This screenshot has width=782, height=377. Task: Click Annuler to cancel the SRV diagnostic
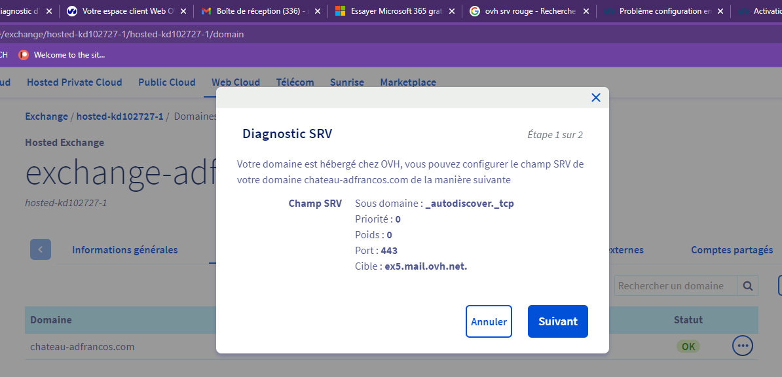tap(489, 321)
